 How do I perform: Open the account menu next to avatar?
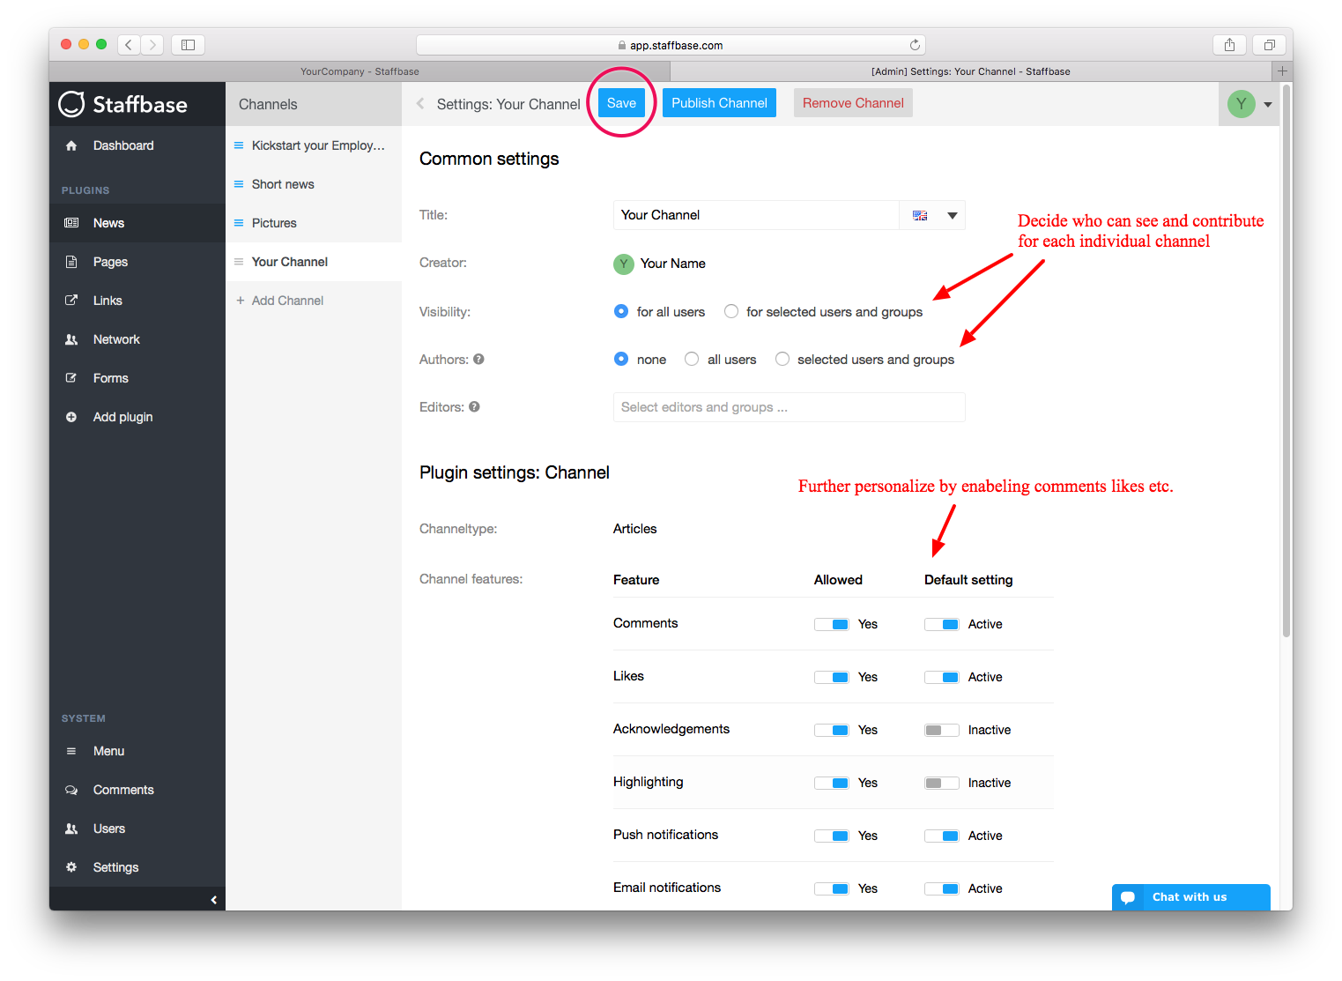1266,103
